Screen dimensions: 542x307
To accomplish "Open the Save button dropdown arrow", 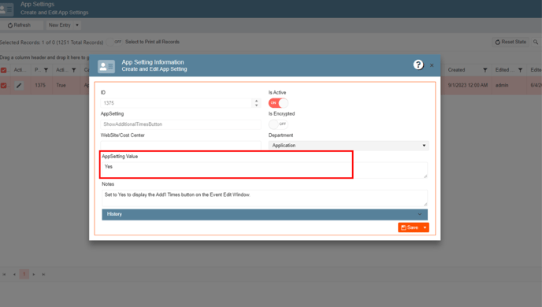I will coord(425,227).
